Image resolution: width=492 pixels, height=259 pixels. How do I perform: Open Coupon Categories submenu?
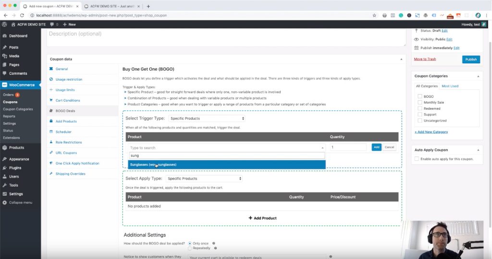(x=18, y=109)
